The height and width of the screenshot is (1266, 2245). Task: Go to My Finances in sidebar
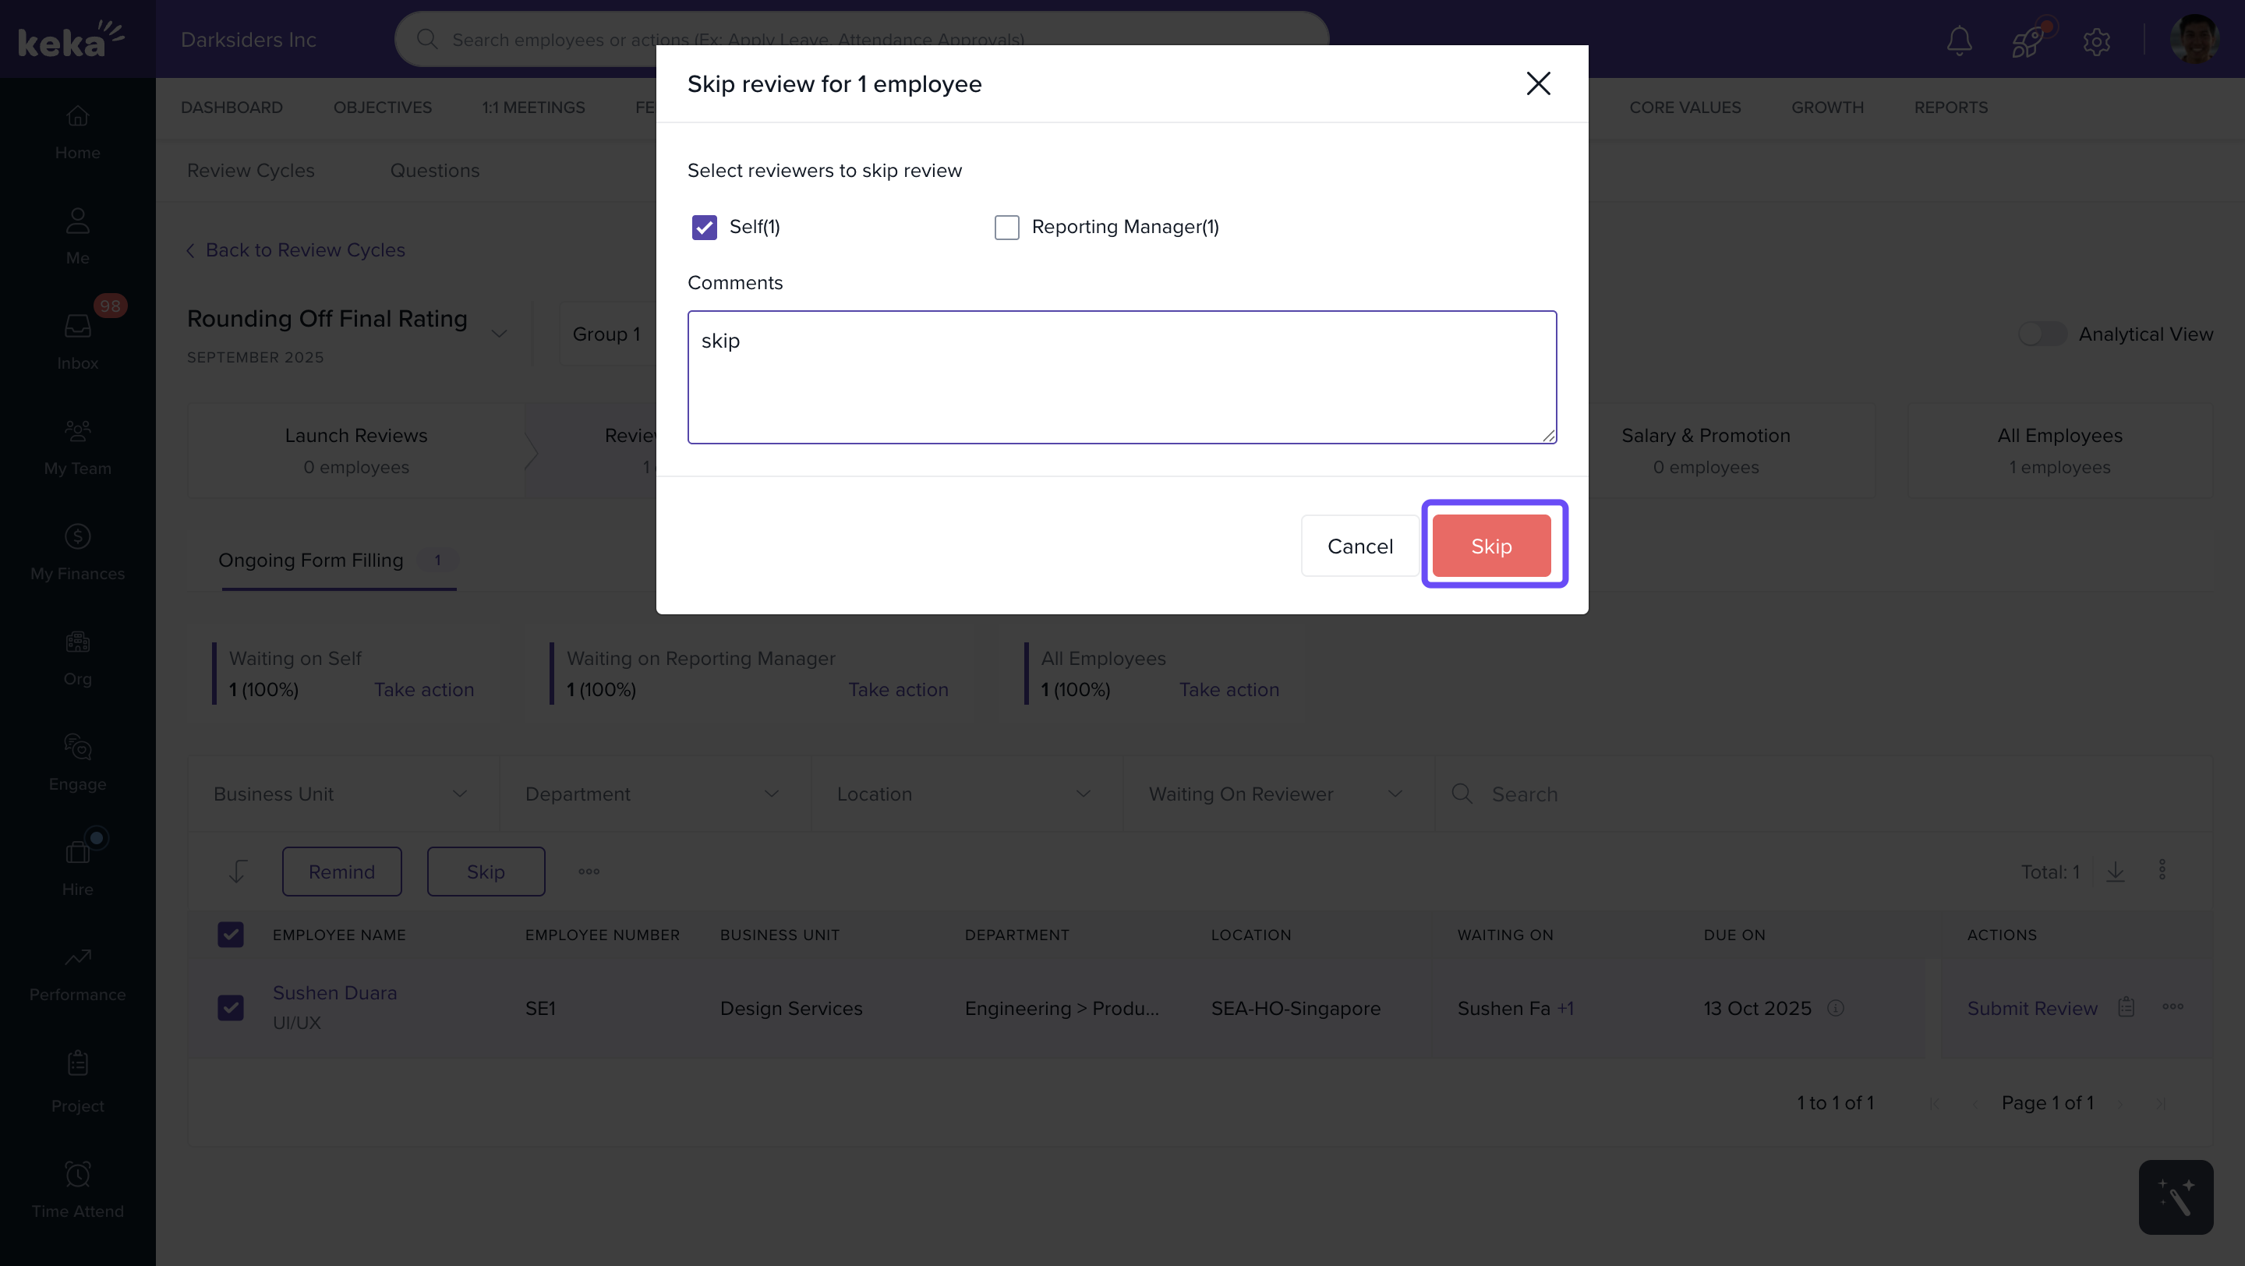(x=78, y=550)
